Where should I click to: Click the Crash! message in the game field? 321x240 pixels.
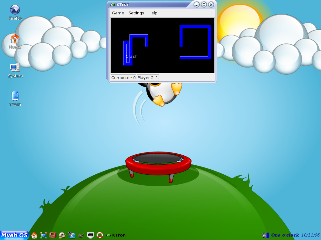pyautogui.click(x=132, y=57)
